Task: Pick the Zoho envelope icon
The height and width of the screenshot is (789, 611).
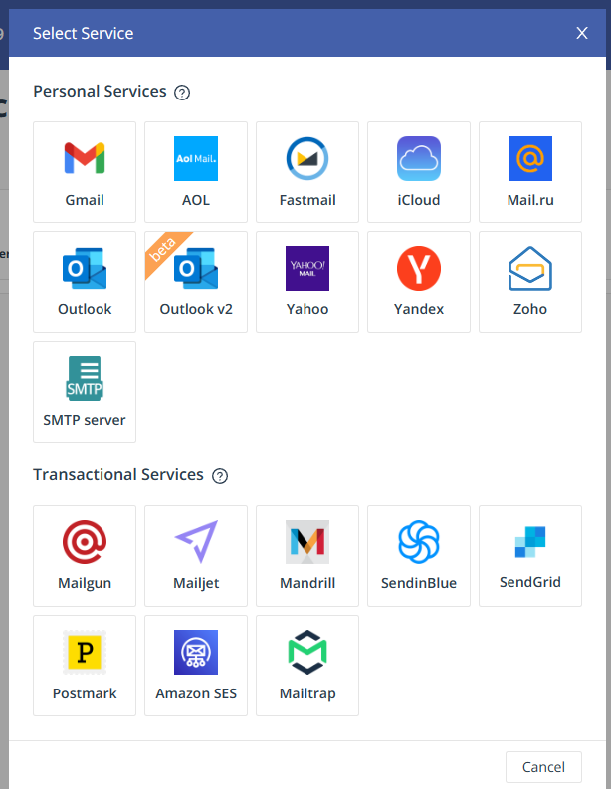Action: [530, 268]
